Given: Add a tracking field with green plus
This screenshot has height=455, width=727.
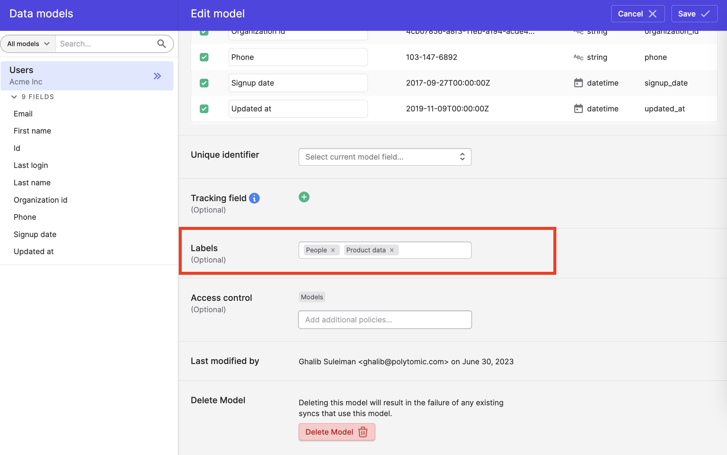Looking at the screenshot, I should click(304, 197).
